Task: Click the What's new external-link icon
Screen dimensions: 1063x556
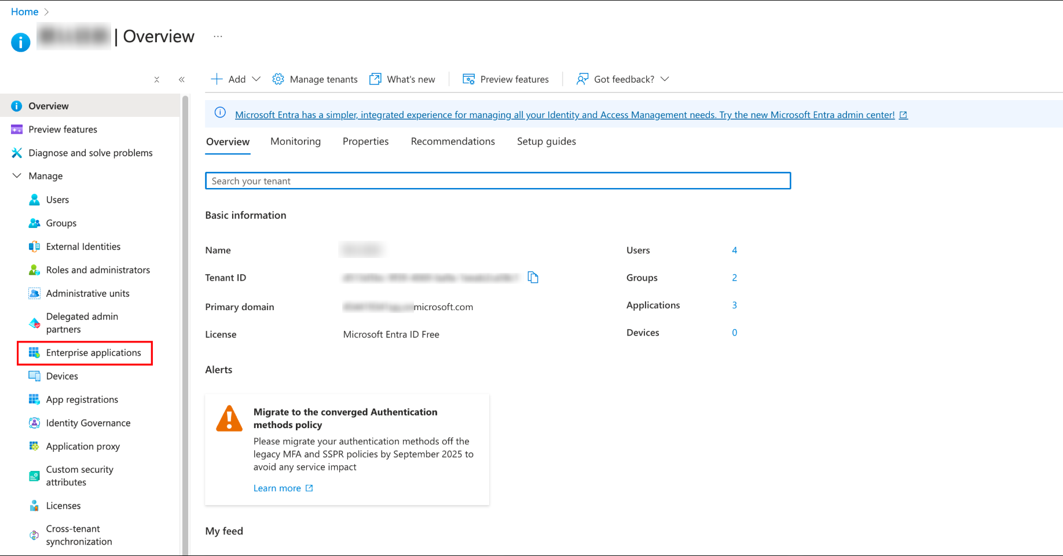Action: point(375,79)
